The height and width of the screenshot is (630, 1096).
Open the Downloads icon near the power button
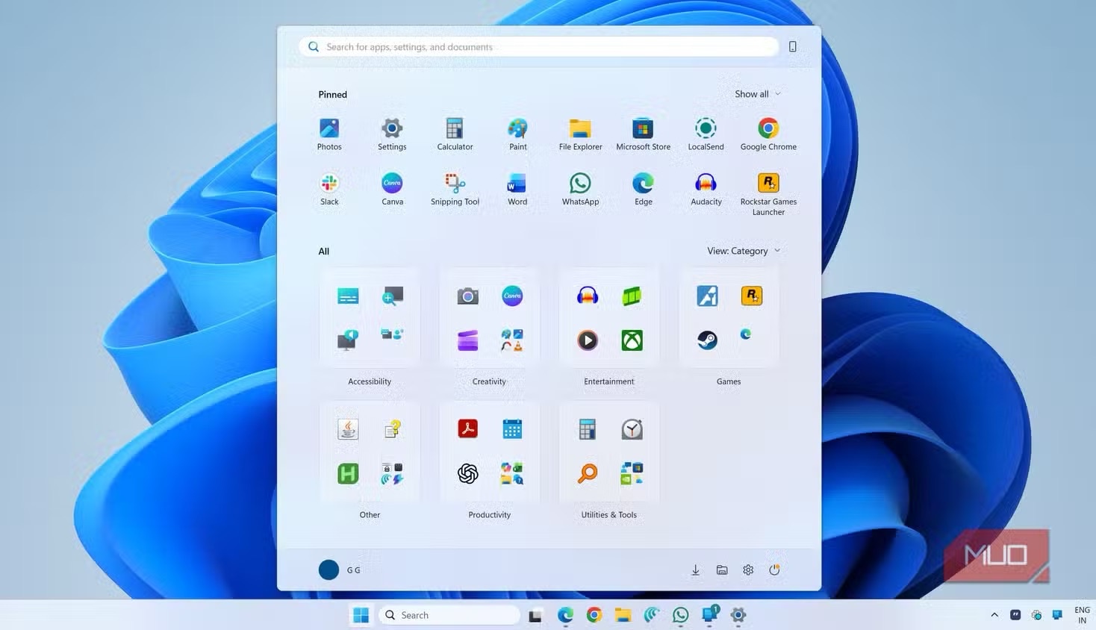coord(694,570)
